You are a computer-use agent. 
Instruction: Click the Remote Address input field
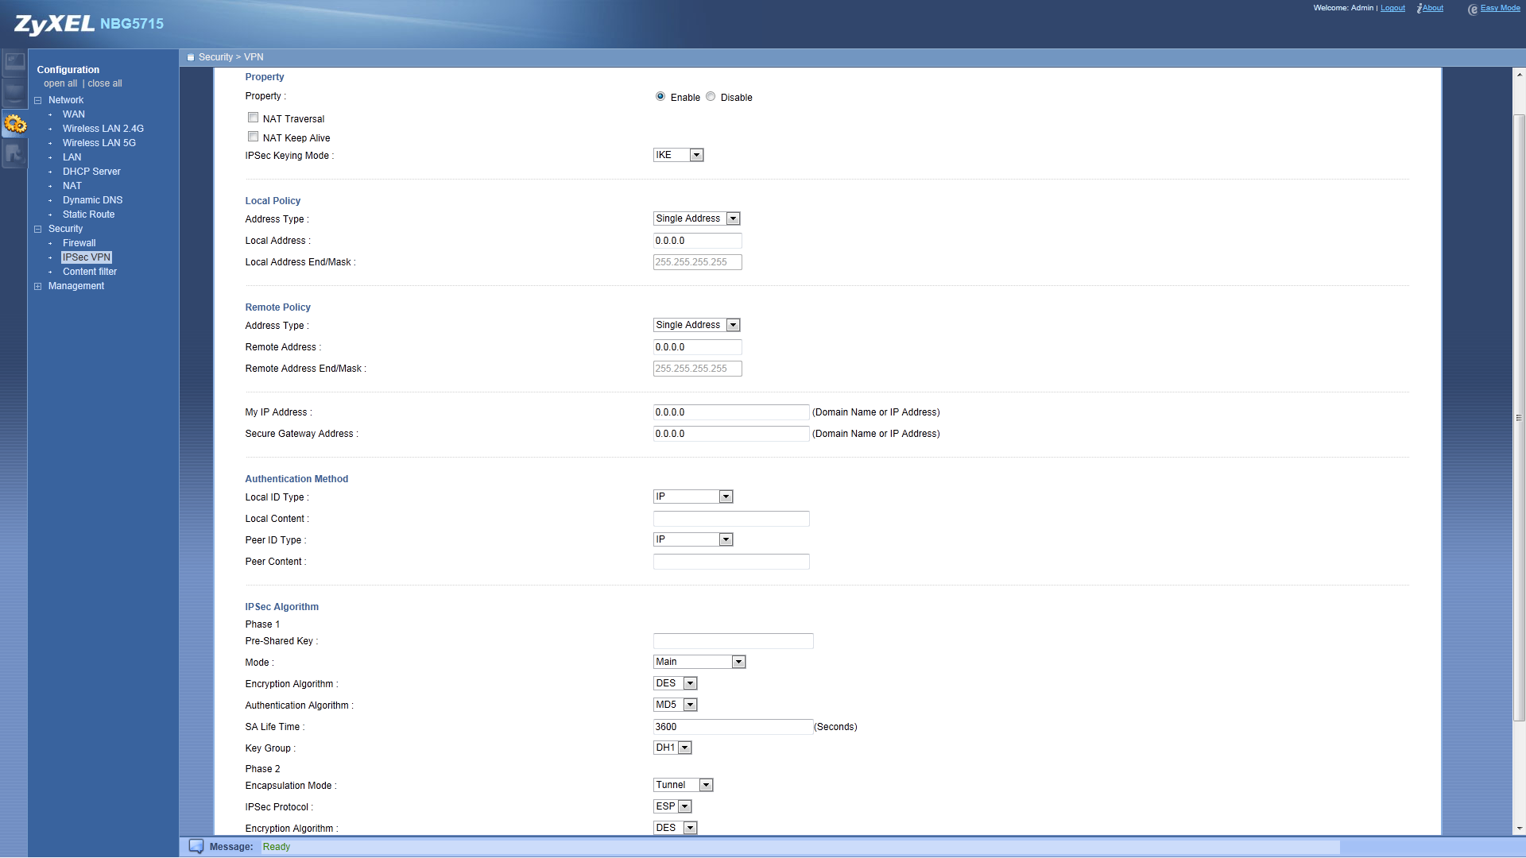[x=697, y=347]
